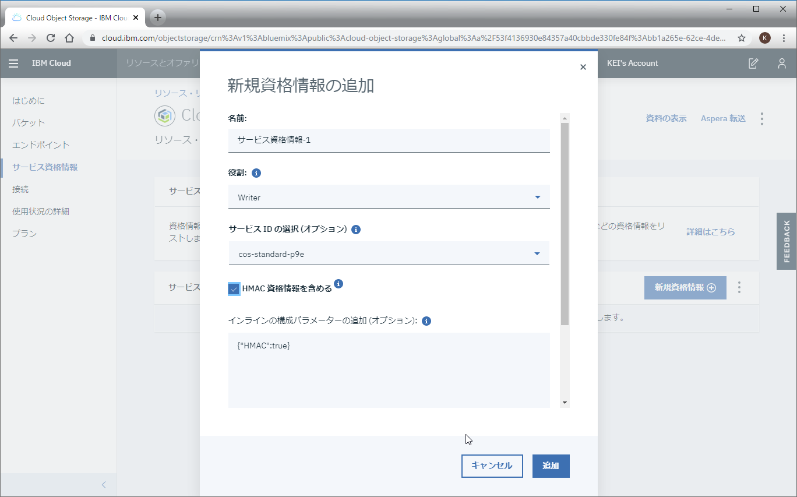797x497 pixels.
Task: Click info icon for インラインの構成パラメーター
Action: tap(426, 321)
